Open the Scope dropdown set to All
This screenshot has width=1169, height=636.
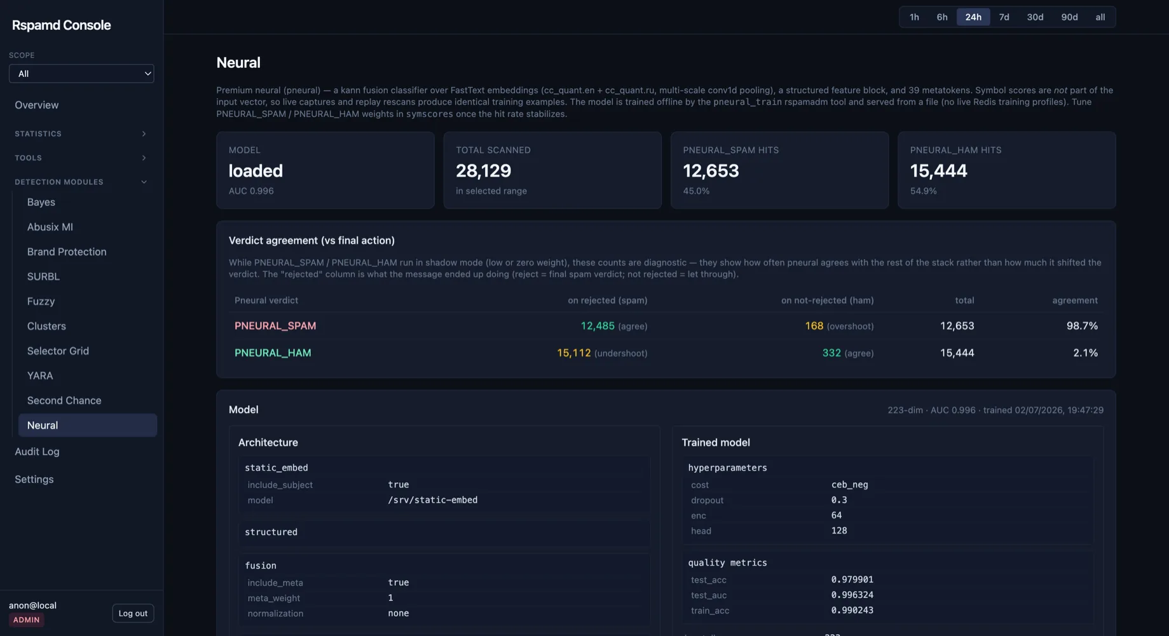coord(81,74)
